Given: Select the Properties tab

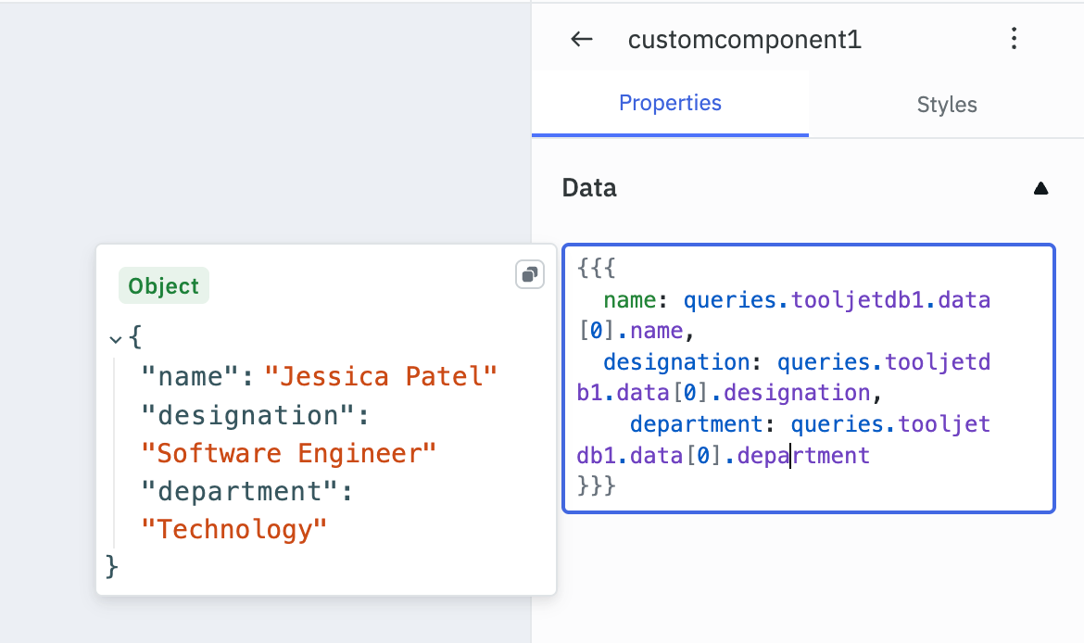Looking at the screenshot, I should pyautogui.click(x=669, y=104).
